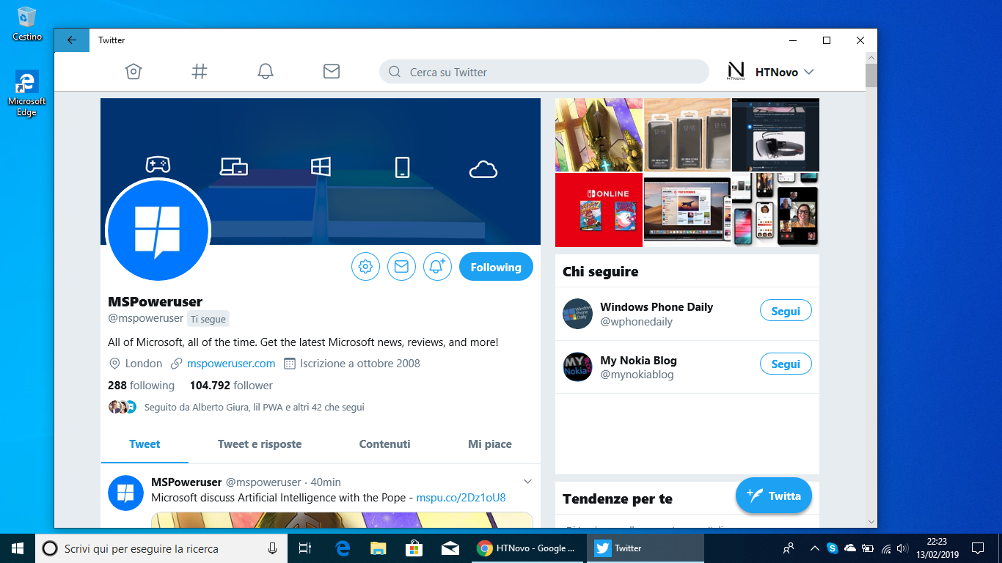1002x563 pixels.
Task: Click the back arrow in title bar
Action: [x=72, y=40]
